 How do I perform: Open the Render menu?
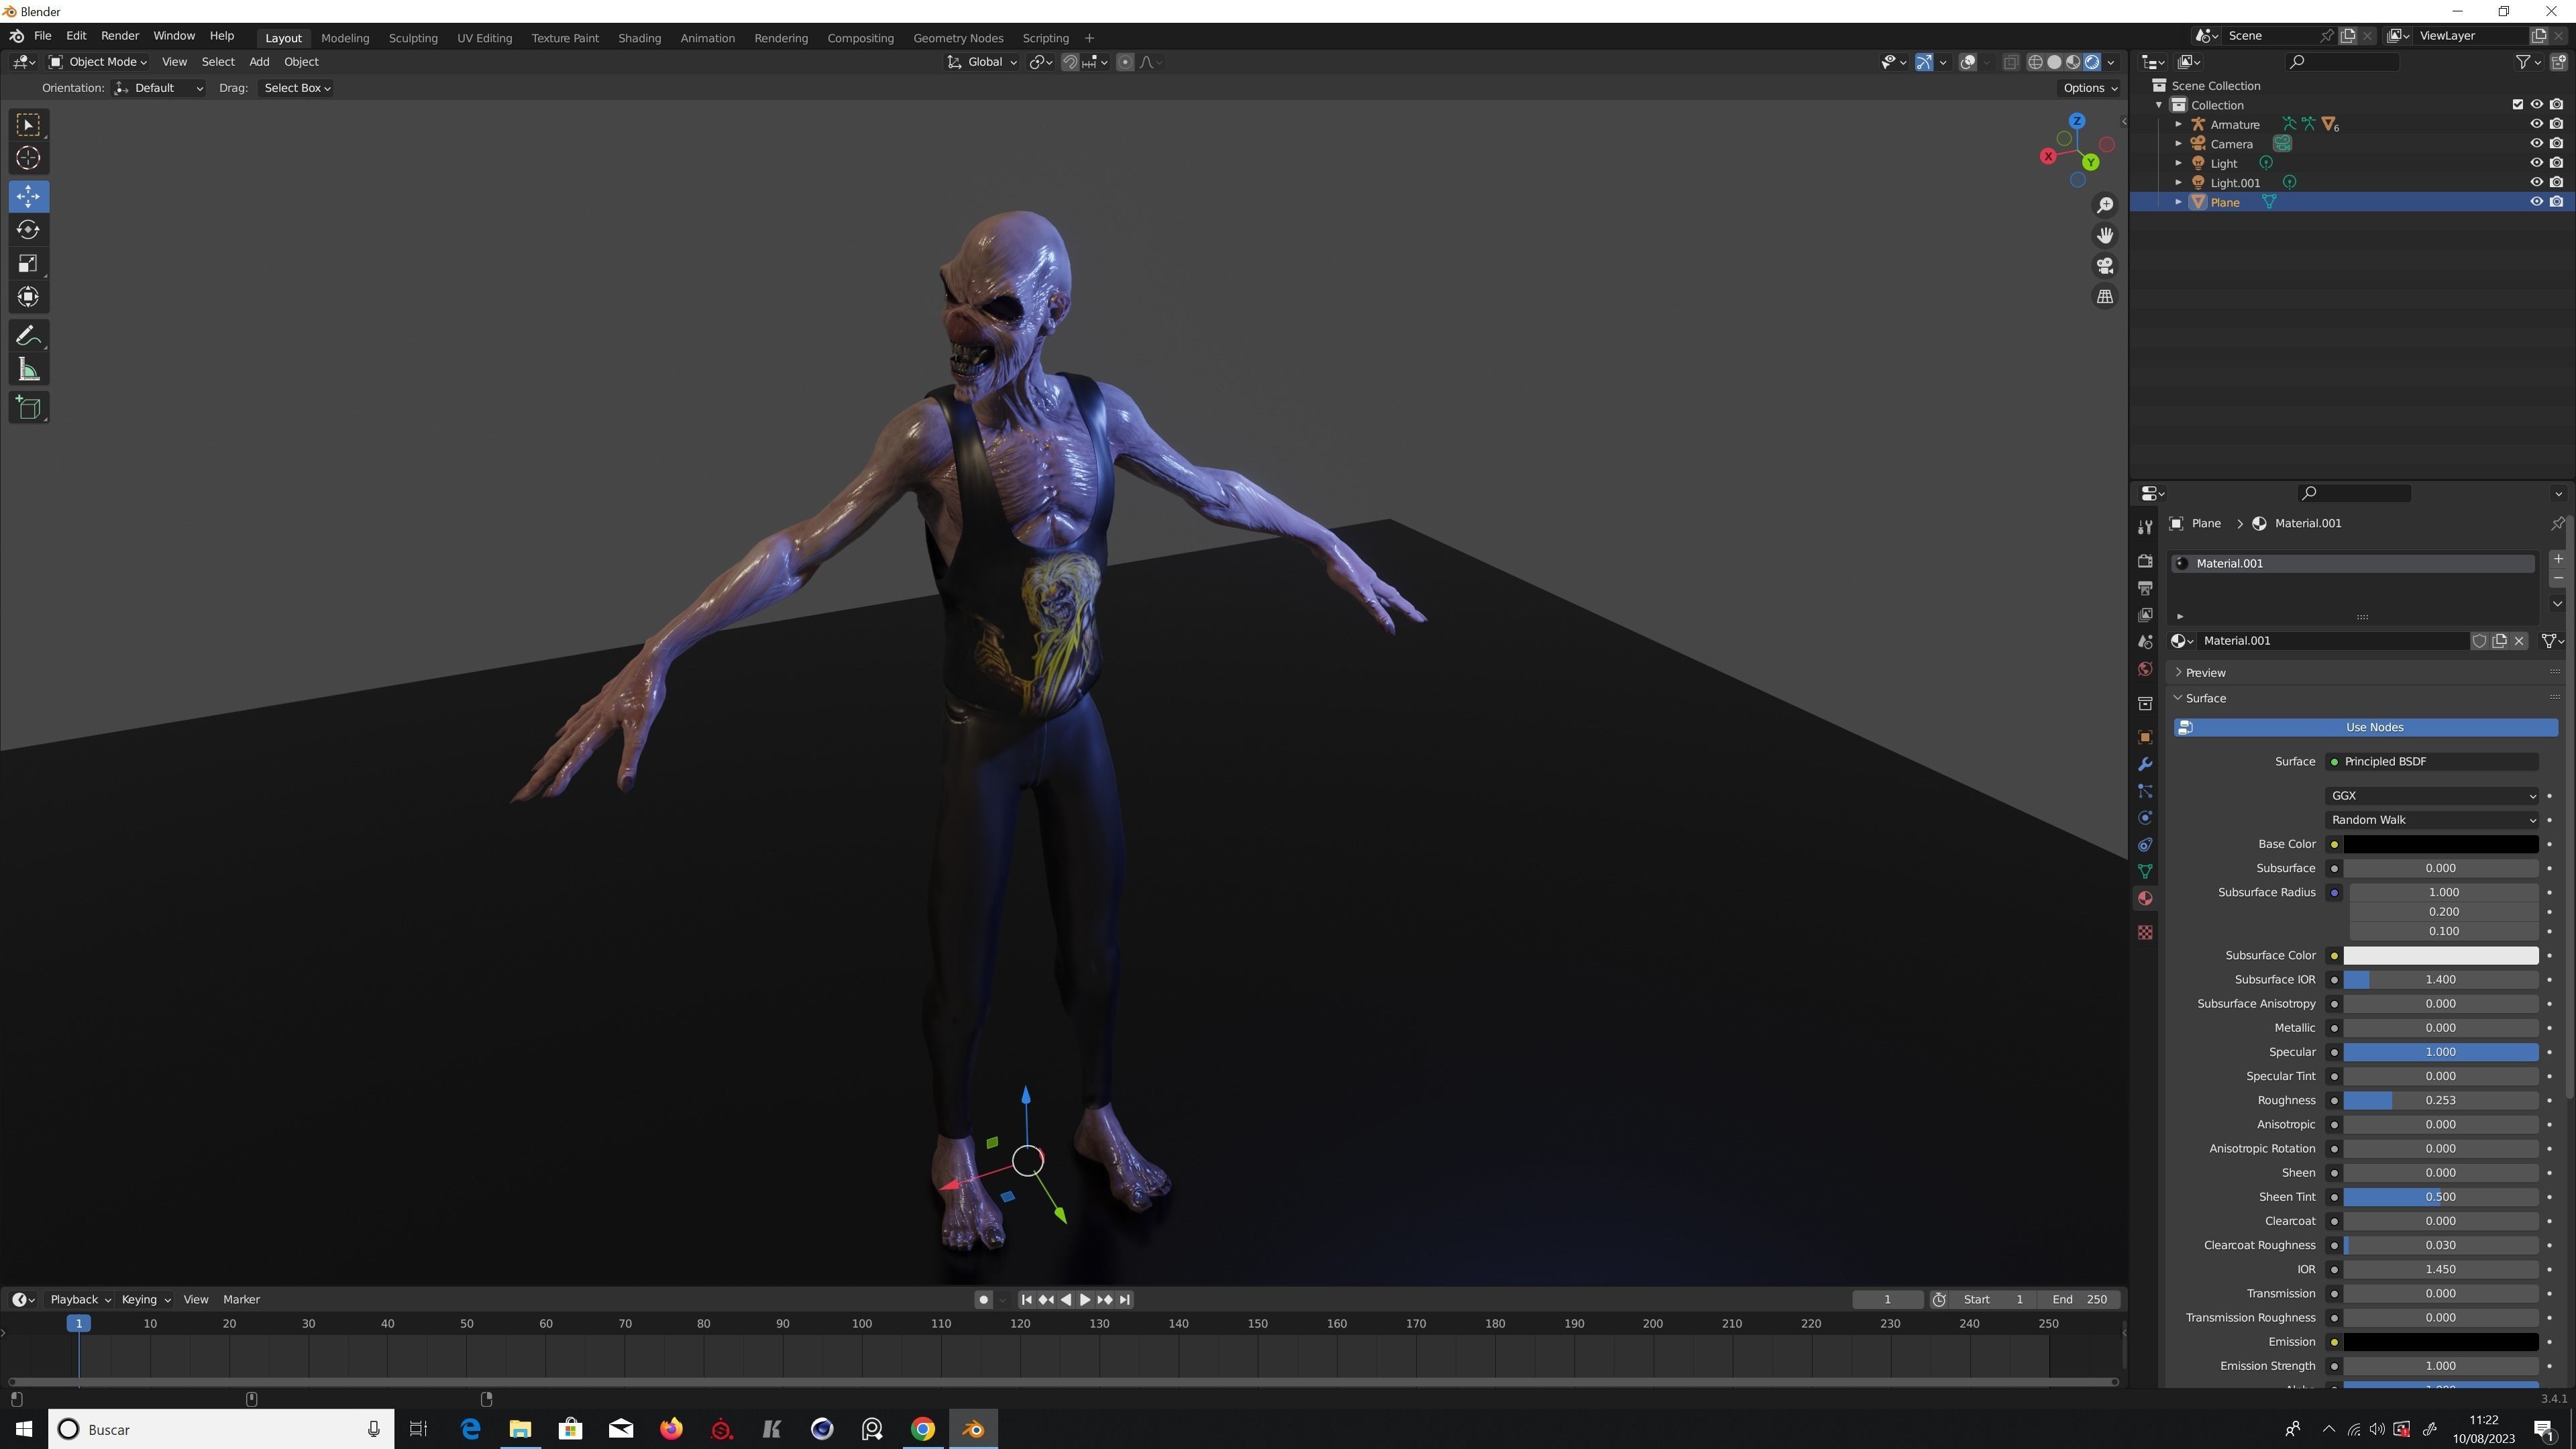[x=120, y=36]
